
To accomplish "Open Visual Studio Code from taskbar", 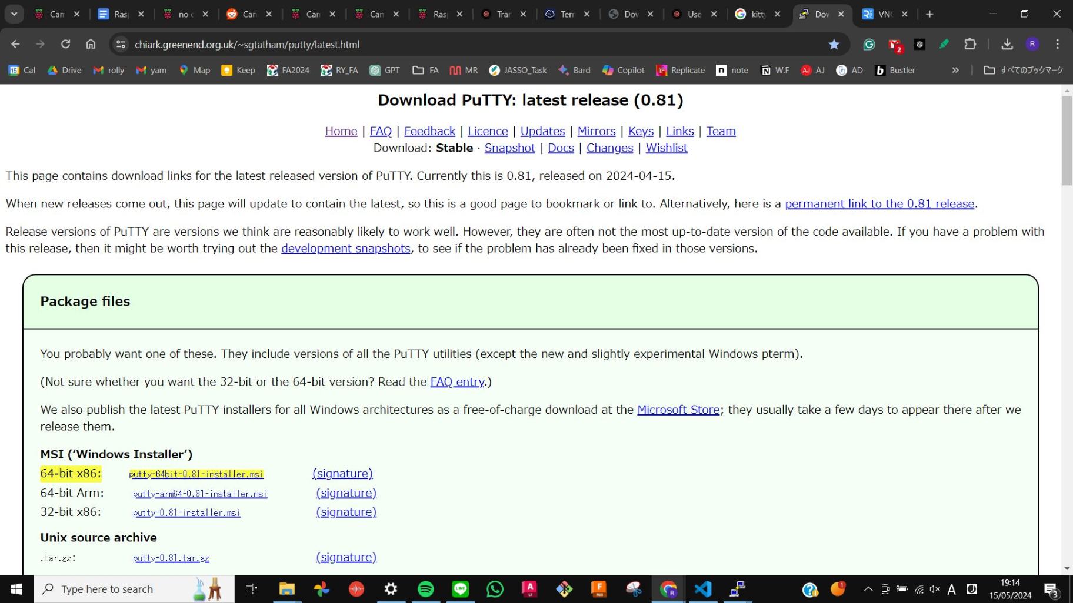I will 703,589.
